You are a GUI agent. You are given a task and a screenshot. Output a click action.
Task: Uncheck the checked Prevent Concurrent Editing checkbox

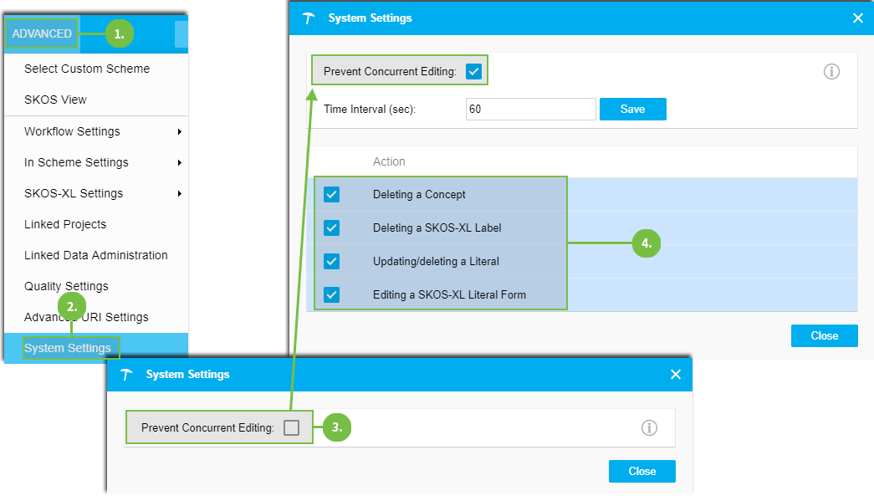(474, 72)
